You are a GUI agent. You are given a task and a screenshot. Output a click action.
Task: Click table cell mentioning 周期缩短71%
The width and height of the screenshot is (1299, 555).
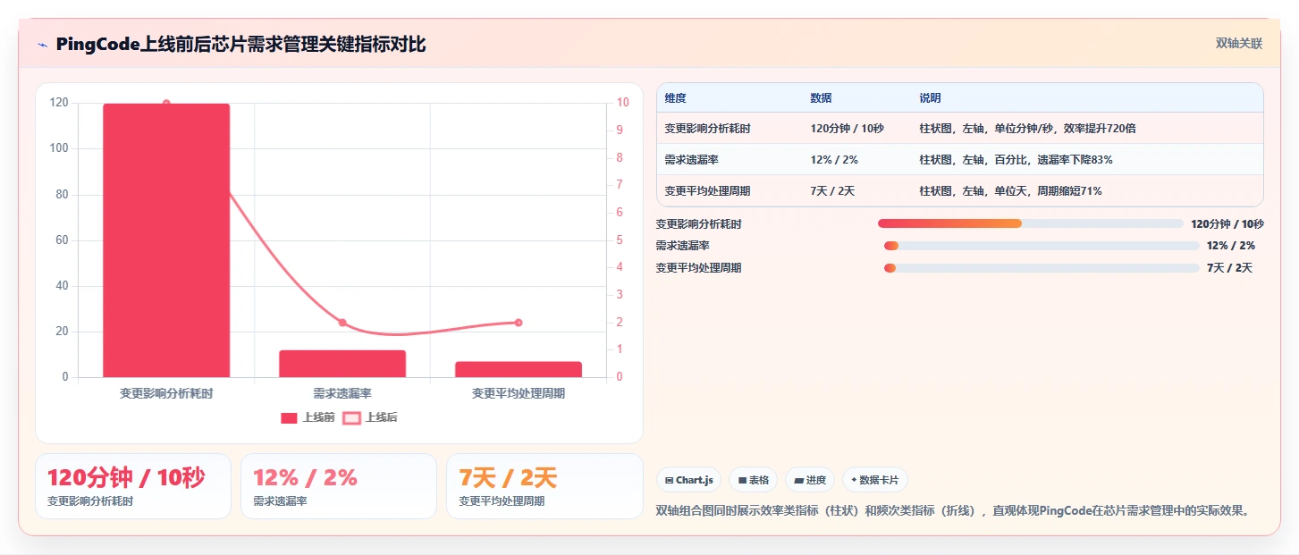pyautogui.click(x=1087, y=191)
